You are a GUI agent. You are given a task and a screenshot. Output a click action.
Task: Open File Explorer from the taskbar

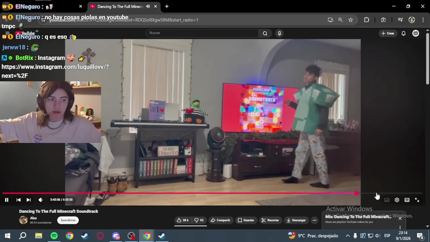click(x=39, y=236)
